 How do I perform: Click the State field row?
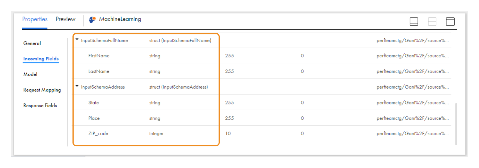(x=94, y=103)
